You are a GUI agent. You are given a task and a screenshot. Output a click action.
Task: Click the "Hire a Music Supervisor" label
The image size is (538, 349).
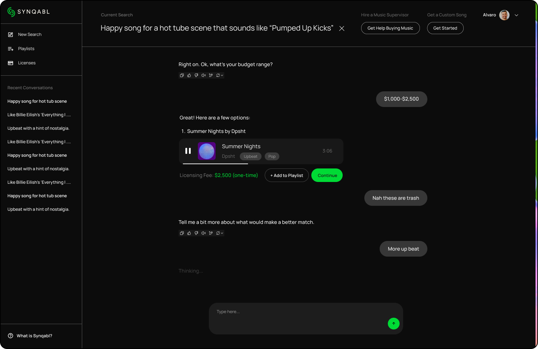click(385, 15)
